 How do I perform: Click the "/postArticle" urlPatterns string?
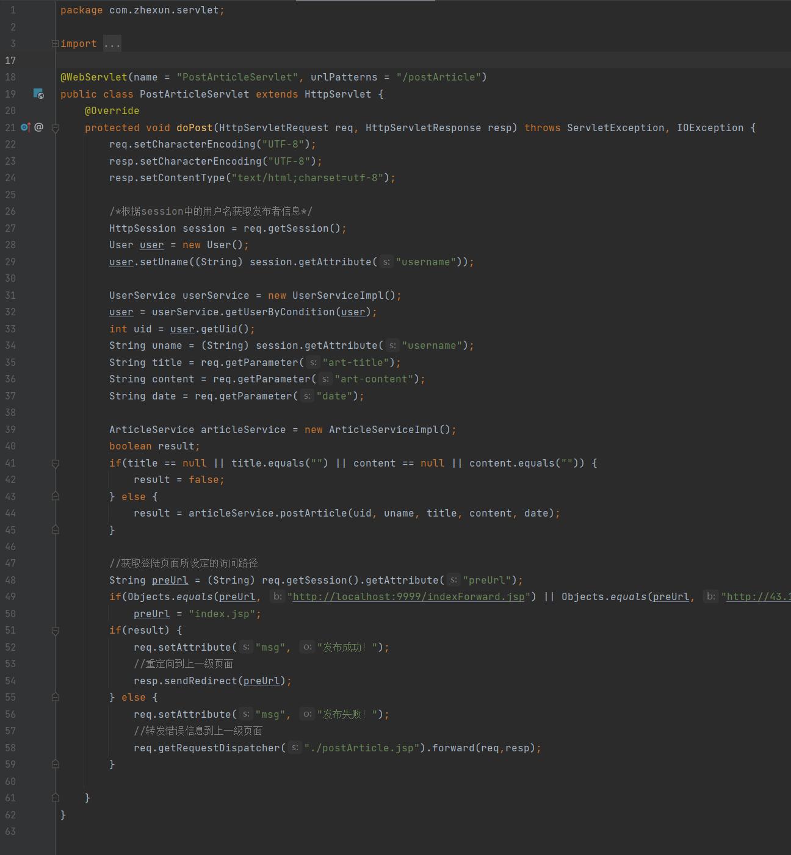pos(439,77)
